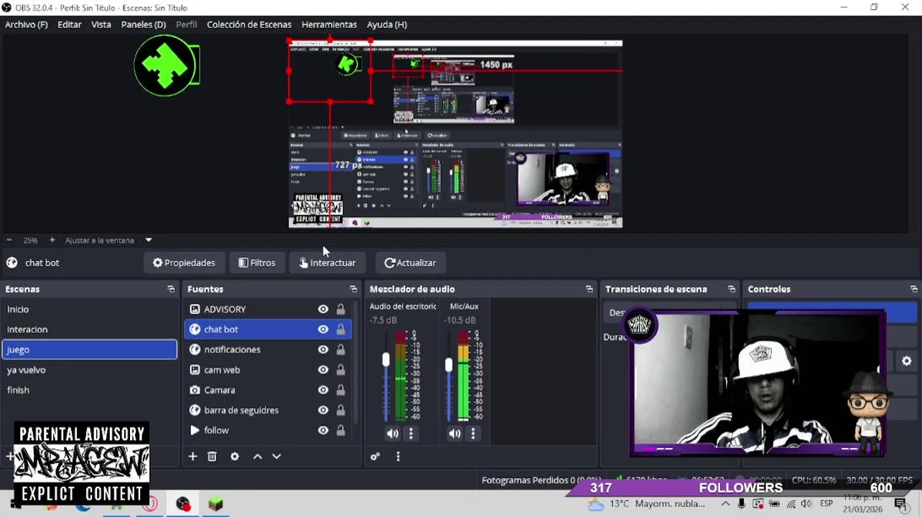Image resolution: width=922 pixels, height=517 pixels.
Task: Mute the Mic/Aux speaker icon
Action: tap(455, 433)
